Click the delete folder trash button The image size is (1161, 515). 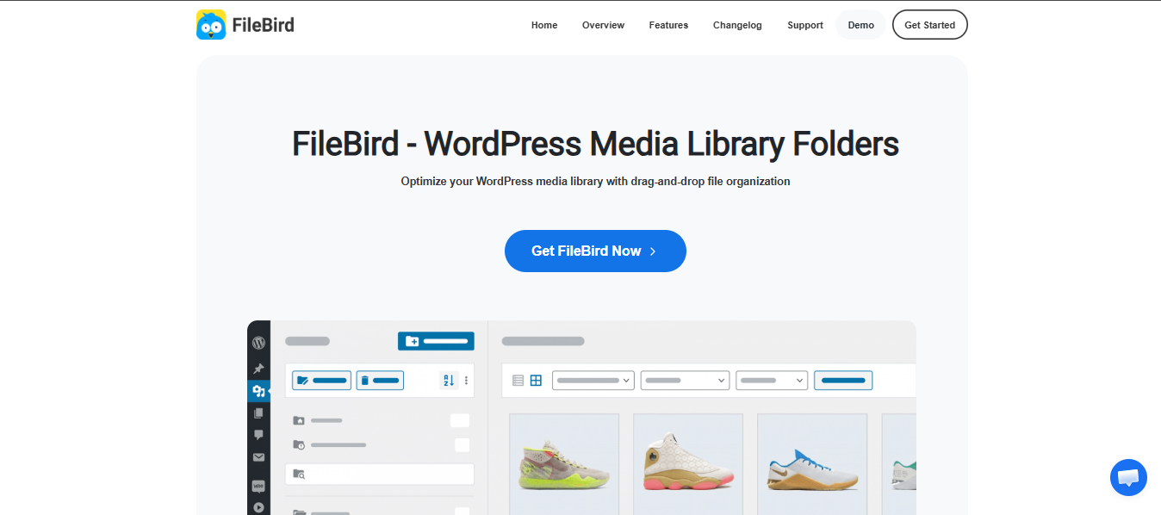[380, 380]
